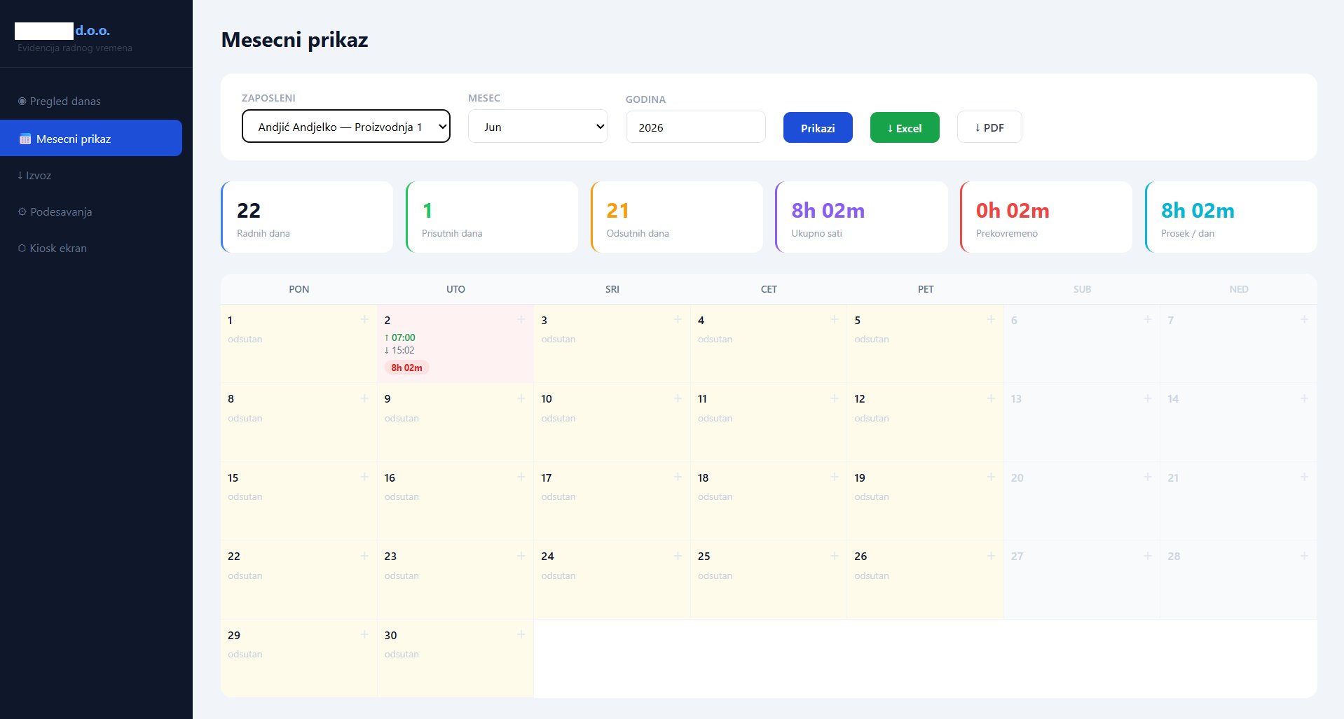The image size is (1344, 719).
Task: Add entry with plus on day 2
Action: coord(521,319)
